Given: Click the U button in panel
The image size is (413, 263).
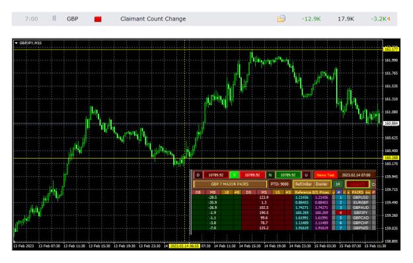Looking at the screenshot, I should [306, 175].
